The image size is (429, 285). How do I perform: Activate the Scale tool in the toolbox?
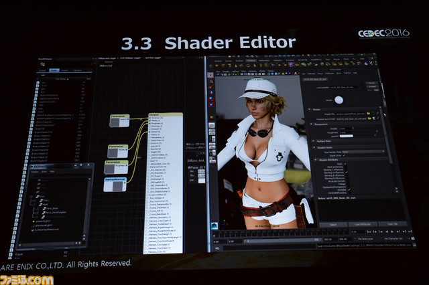(211, 104)
